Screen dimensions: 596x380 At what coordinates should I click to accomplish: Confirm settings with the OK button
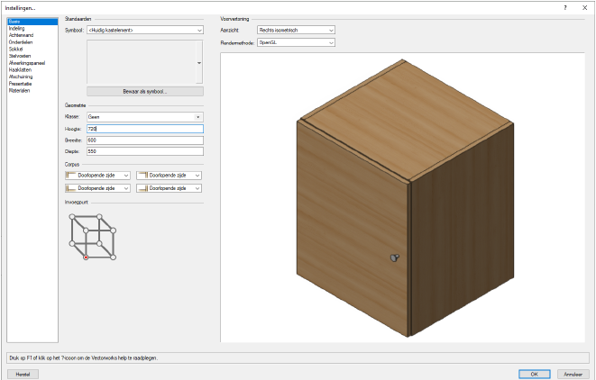[535, 375]
